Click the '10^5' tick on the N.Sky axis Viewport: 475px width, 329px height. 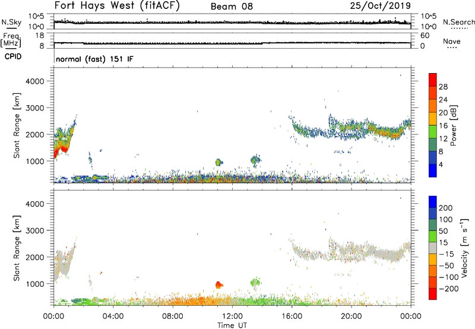pyautogui.click(x=36, y=17)
